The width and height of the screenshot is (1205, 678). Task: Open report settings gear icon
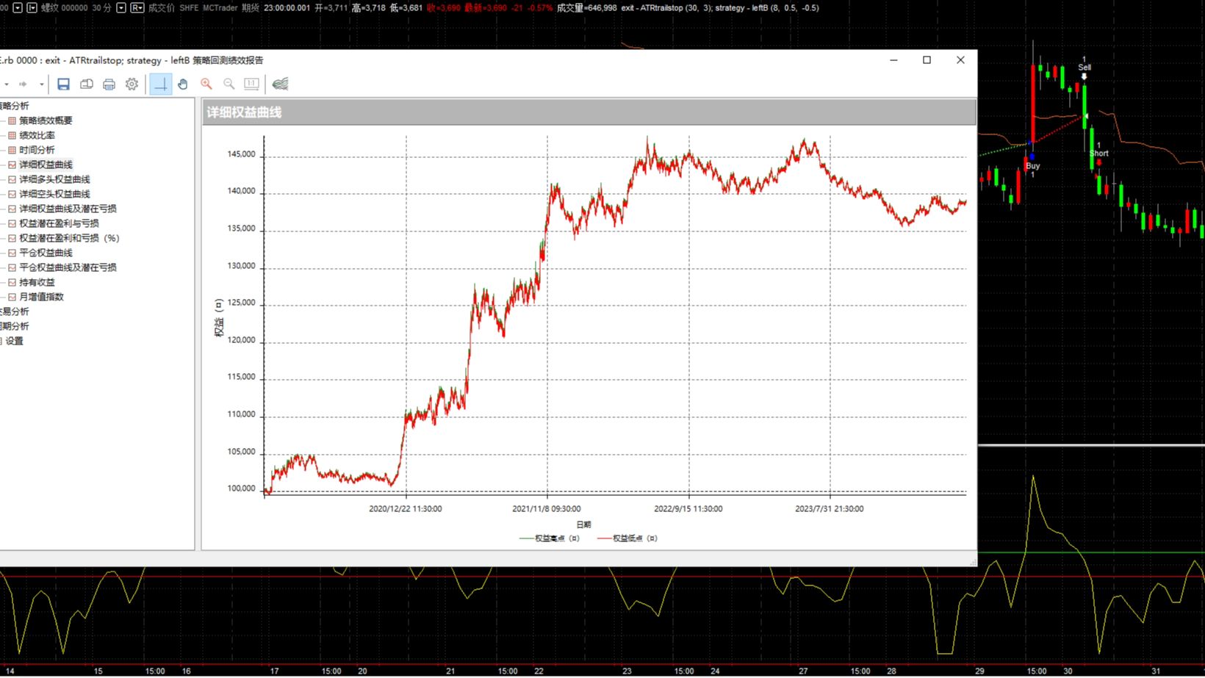click(132, 84)
